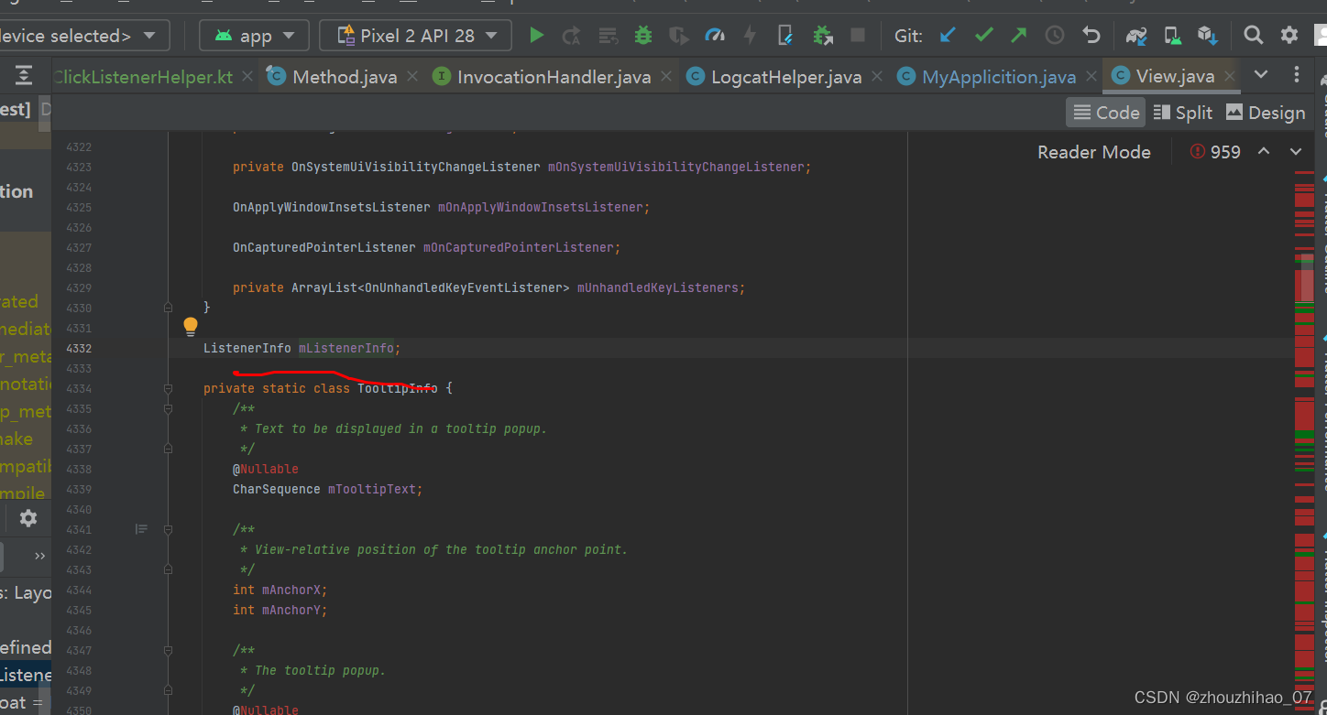1327x715 pixels.
Task: Toggle Reader Mode
Action: coord(1093,152)
